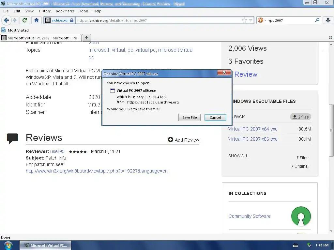
Task: Click SHOW ALL files
Action: pos(238,156)
